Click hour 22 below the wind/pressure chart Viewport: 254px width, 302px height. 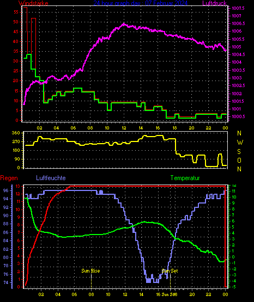208,128
